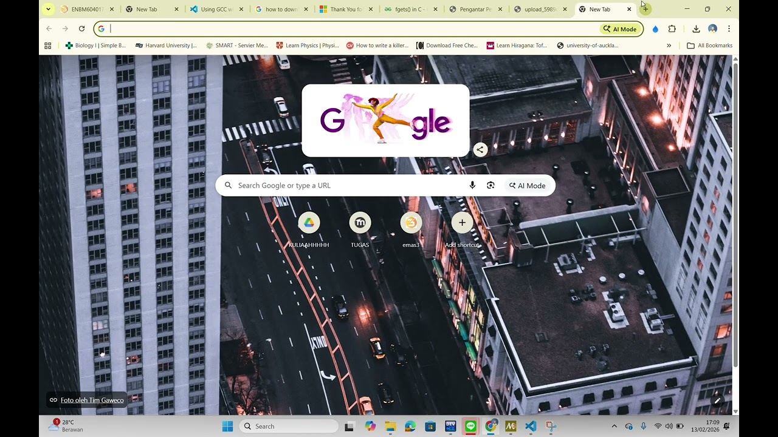Open 'Download Free Che...' bookmark

tap(447, 46)
